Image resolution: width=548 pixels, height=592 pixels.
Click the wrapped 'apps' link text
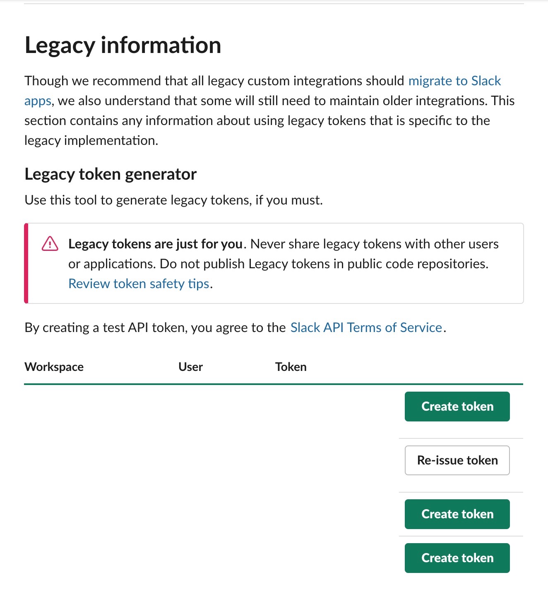38,101
